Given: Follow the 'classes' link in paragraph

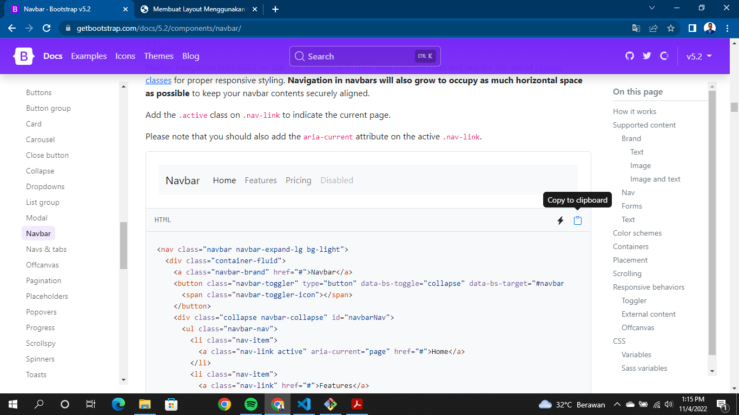Looking at the screenshot, I should pos(159,81).
